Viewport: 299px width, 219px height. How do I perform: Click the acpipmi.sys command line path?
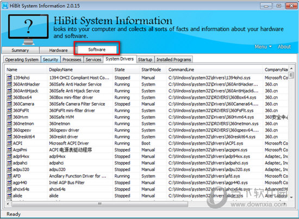click(208, 150)
